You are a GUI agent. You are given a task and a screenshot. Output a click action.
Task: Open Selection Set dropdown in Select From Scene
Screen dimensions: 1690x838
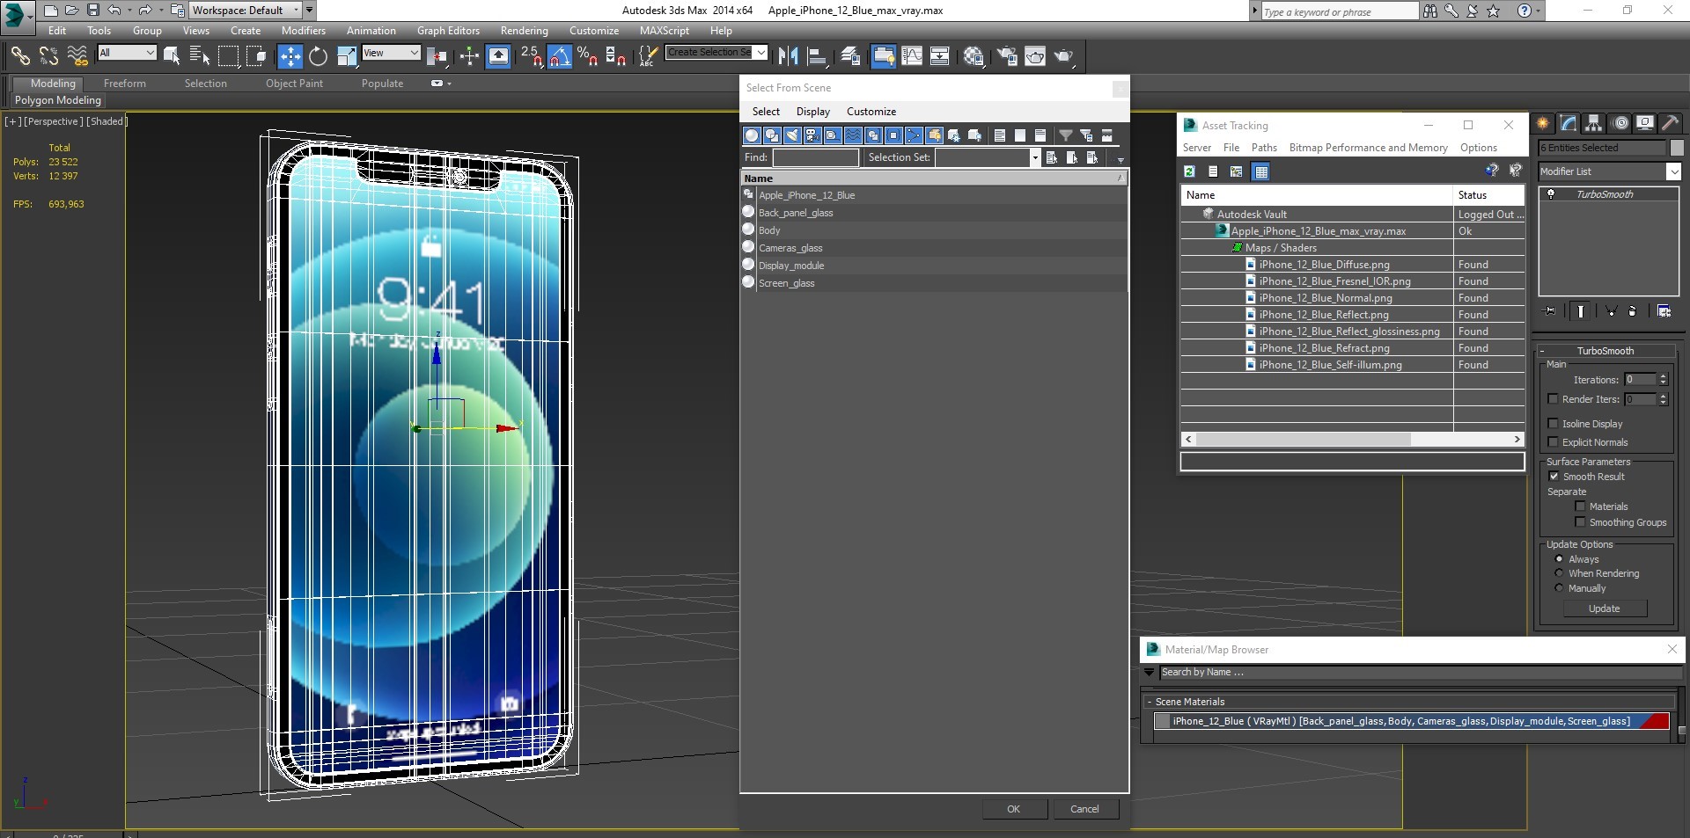tap(1034, 157)
